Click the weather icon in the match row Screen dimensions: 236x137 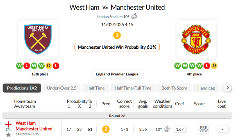coord(167,129)
